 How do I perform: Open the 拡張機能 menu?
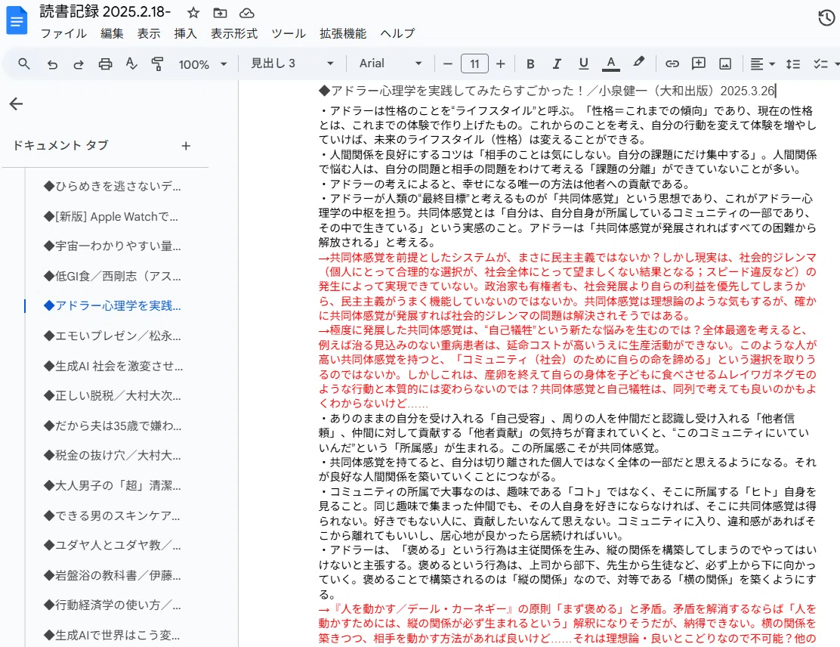pos(343,33)
